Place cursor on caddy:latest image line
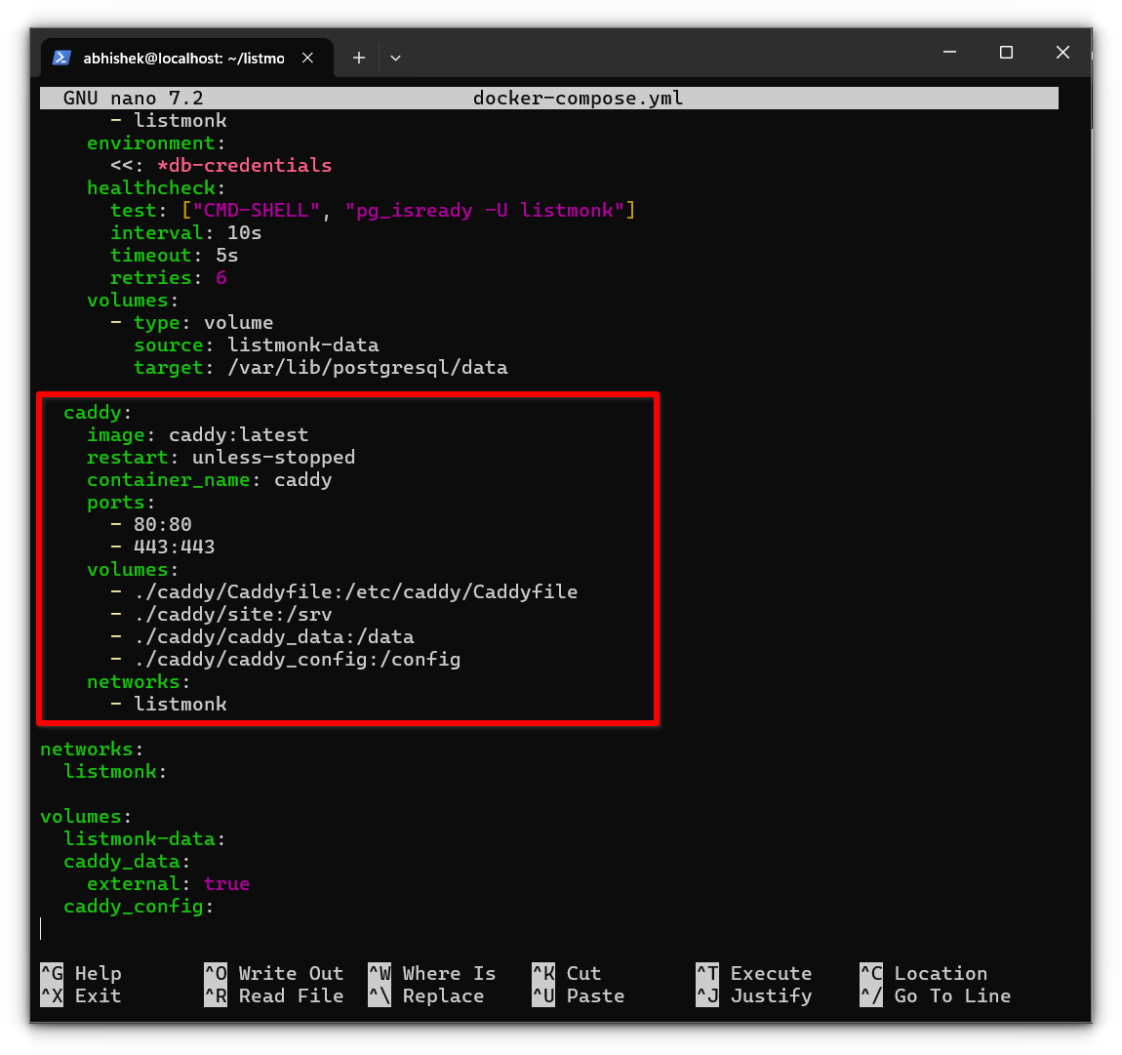Image resolution: width=1122 pixels, height=1055 pixels. click(237, 434)
